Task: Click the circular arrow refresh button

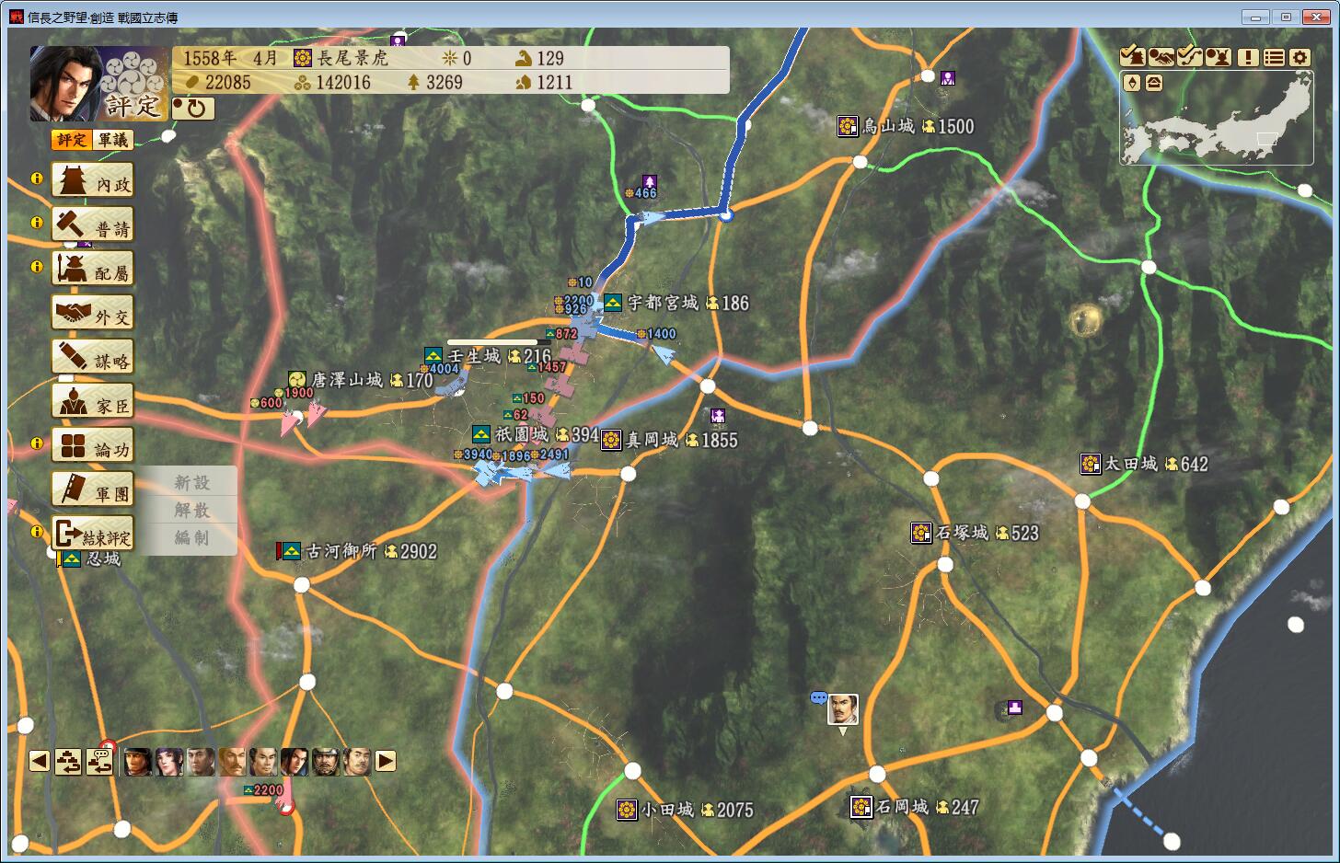Action: click(x=193, y=109)
